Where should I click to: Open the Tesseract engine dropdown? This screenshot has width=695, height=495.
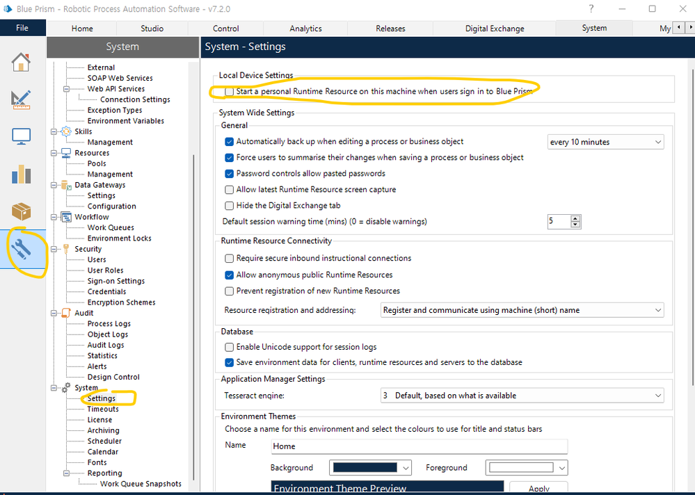pos(522,396)
